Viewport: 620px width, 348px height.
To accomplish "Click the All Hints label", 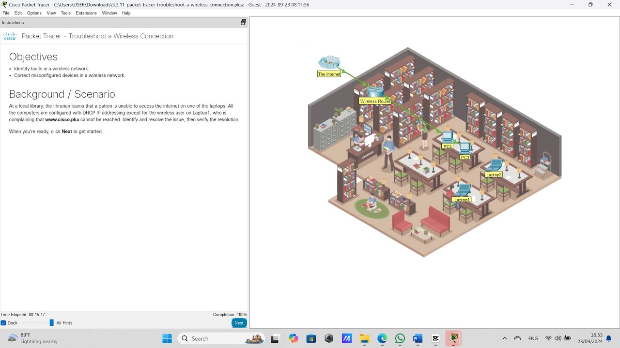I will coord(64,323).
